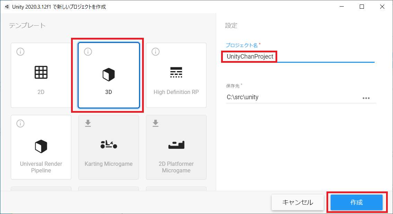Select the Karting Microgame template
Viewport: 393px width, 214px height.
pos(108,147)
